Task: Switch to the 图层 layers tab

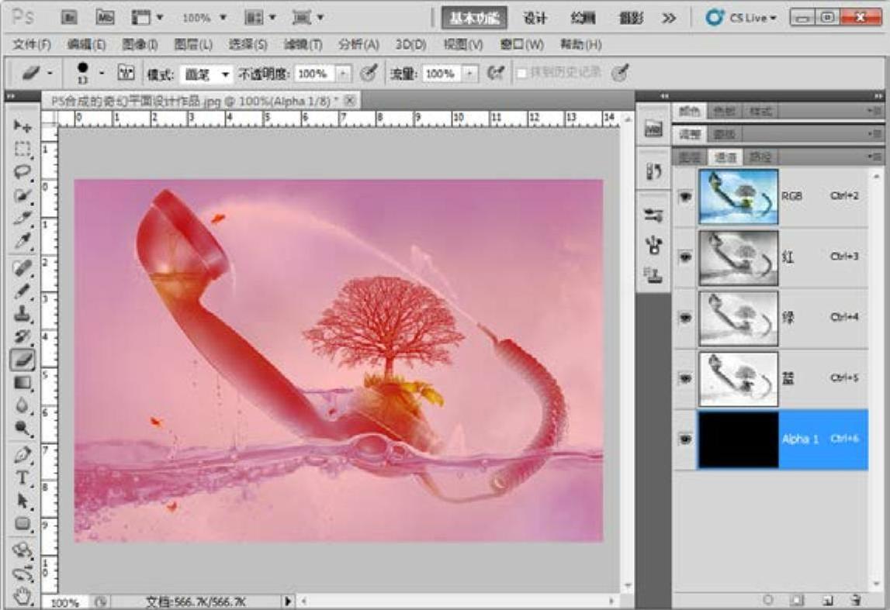Action: [686, 157]
